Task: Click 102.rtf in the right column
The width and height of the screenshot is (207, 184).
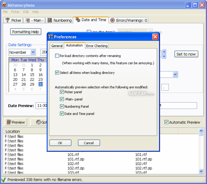Action: pyautogui.click(x=141, y=164)
